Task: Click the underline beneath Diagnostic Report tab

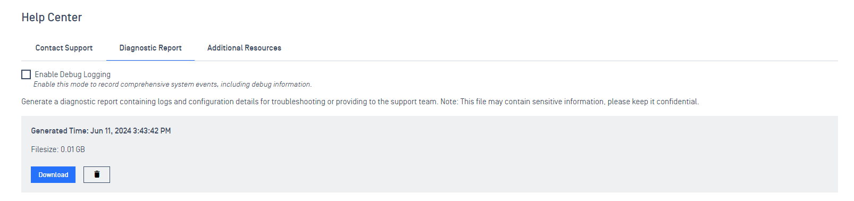Action: click(x=150, y=61)
